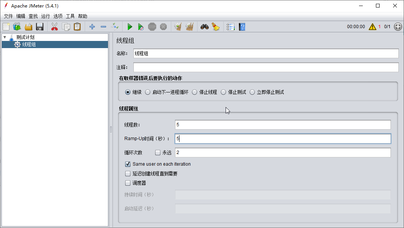This screenshot has width=404, height=228.
Task: Open the 编辑 menu
Action: click(21, 16)
